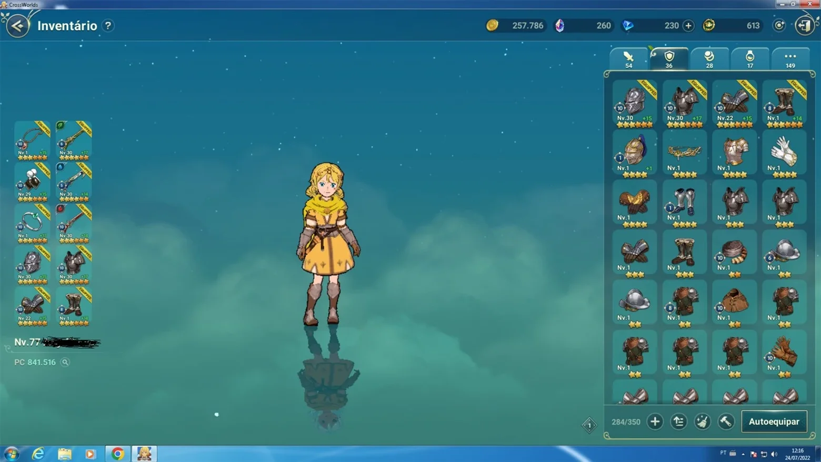The image size is (821, 462).
Task: Sort the inventory with the sort icon
Action: pyautogui.click(x=679, y=421)
